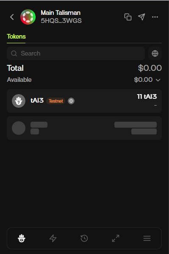Click the 11 tAI3 balance amount
Screen dimensions: 169x254
(x=147, y=97)
